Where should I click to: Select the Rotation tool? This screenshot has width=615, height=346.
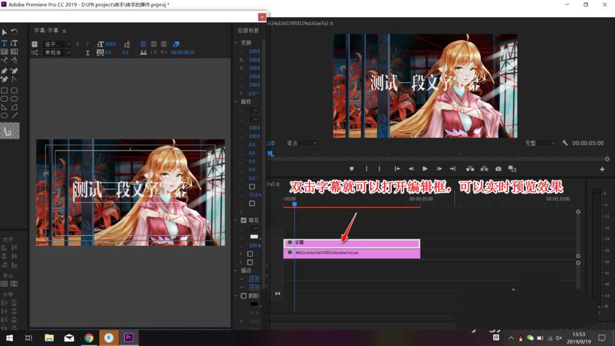pyautogui.click(x=14, y=32)
